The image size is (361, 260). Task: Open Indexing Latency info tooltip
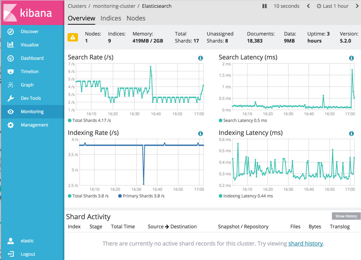click(x=351, y=134)
